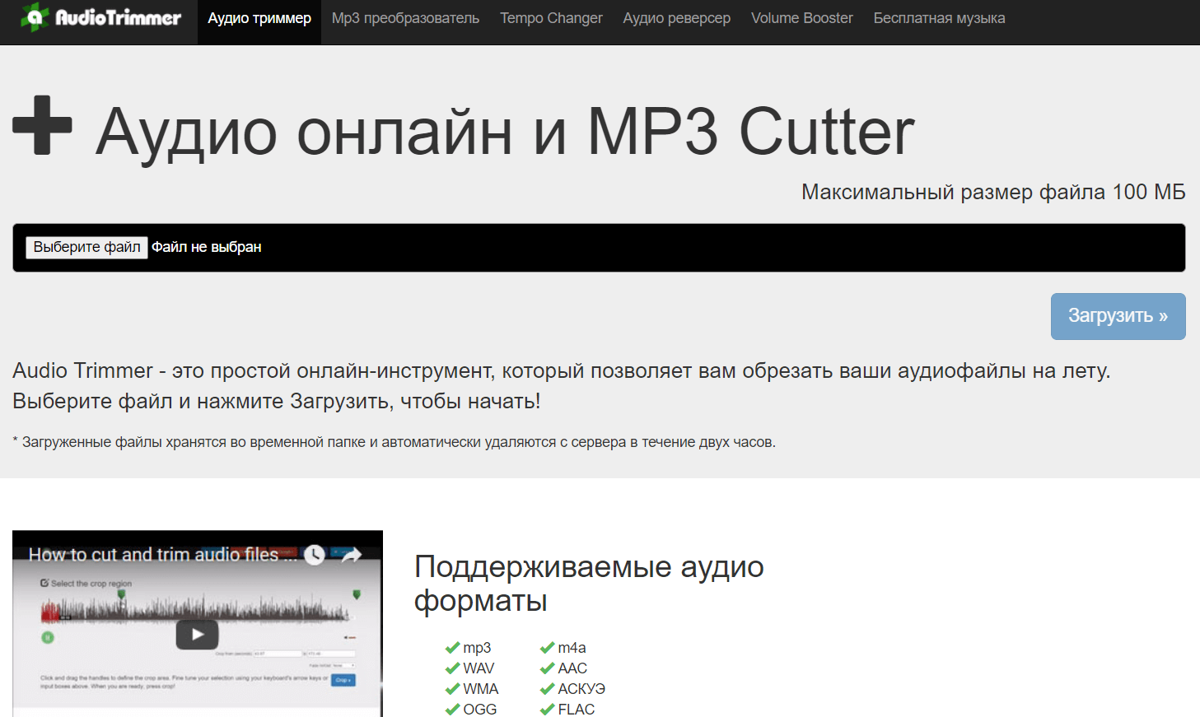
Task: Click the AudioTrimmer logo
Action: click(x=100, y=17)
